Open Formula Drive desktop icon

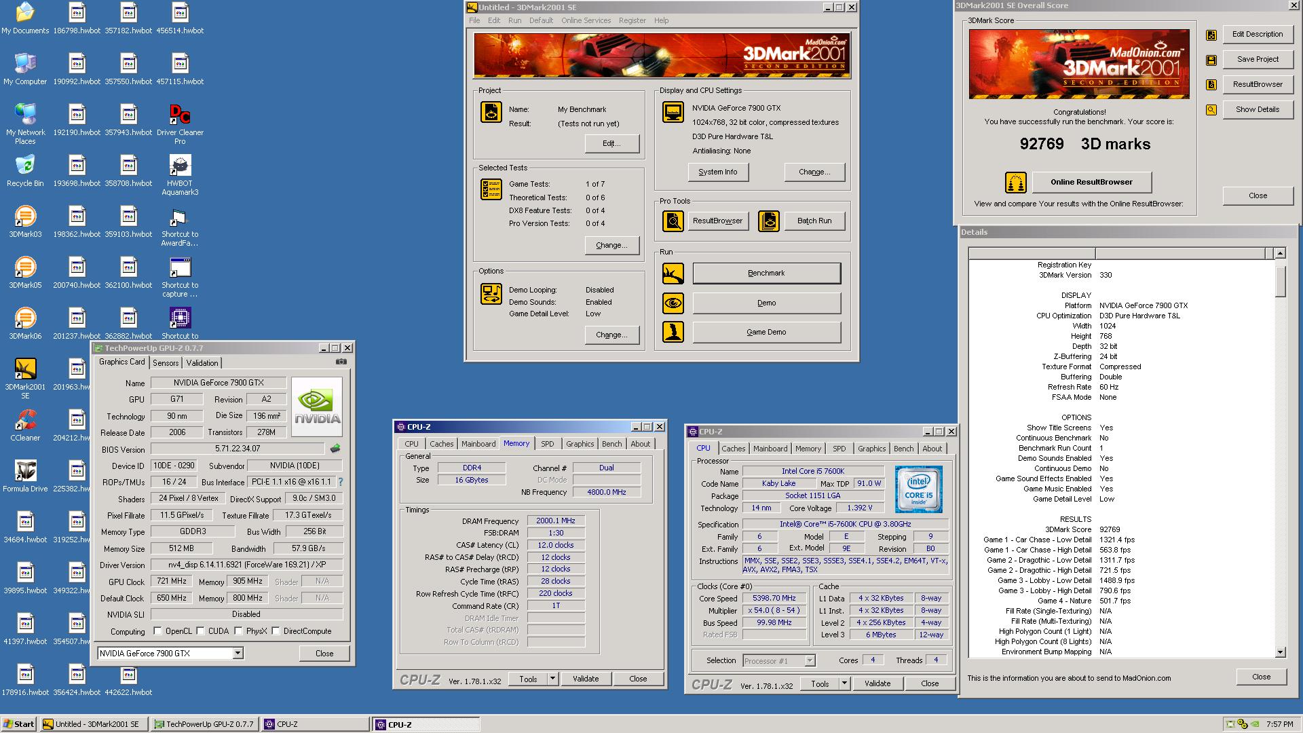[25, 476]
